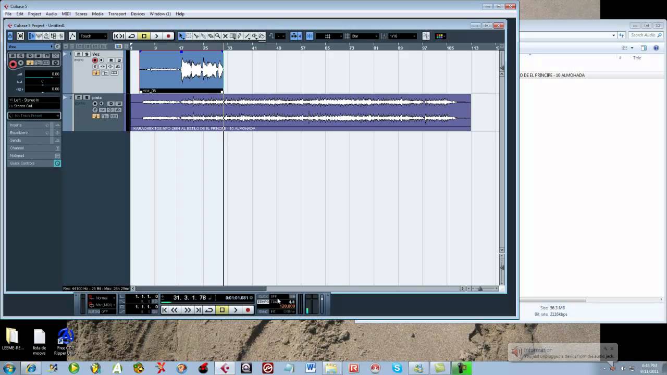
Task: Toggle SYNC button on transport
Action: coord(263,311)
